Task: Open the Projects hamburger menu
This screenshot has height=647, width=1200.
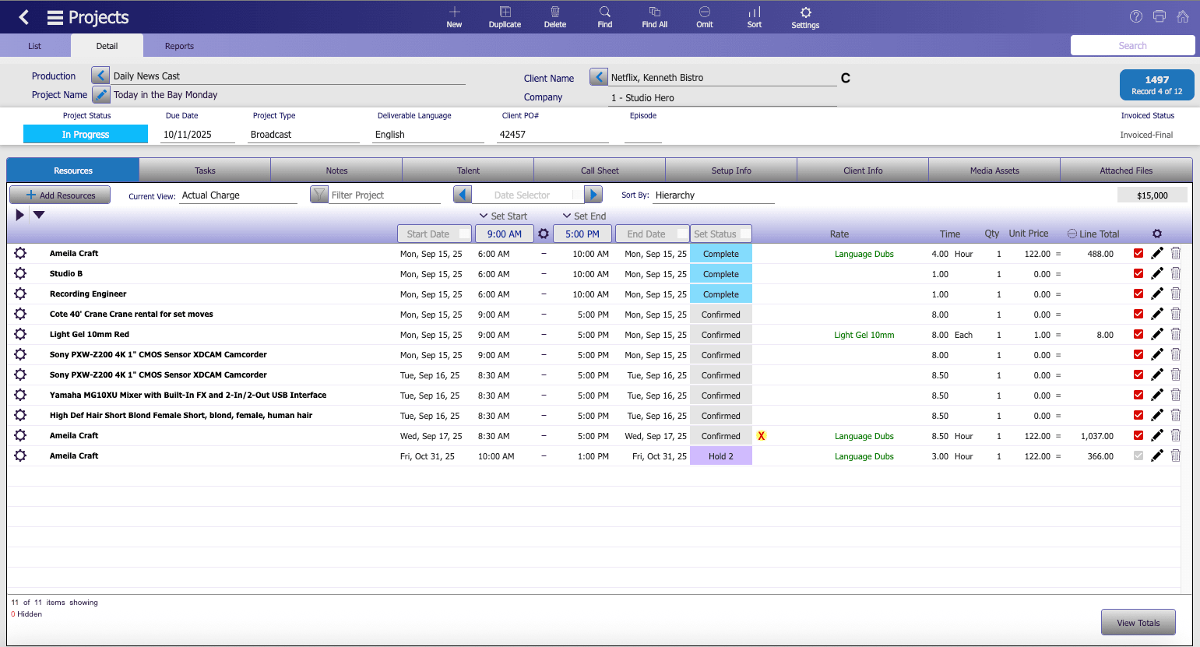Action: pos(55,17)
